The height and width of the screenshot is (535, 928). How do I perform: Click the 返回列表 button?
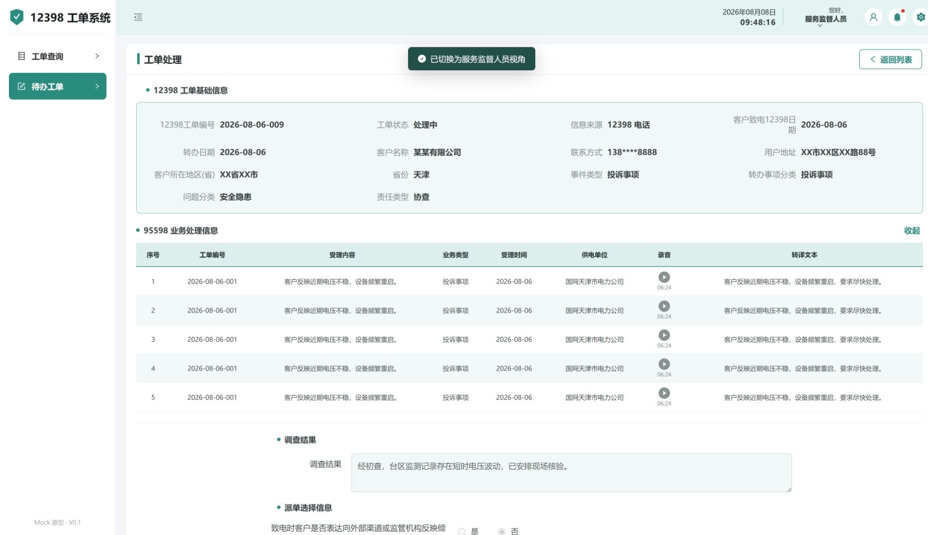tap(890, 59)
